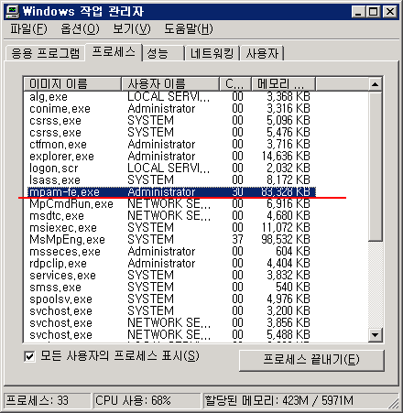
Task: Select the services.exe process
Action: 169,276
